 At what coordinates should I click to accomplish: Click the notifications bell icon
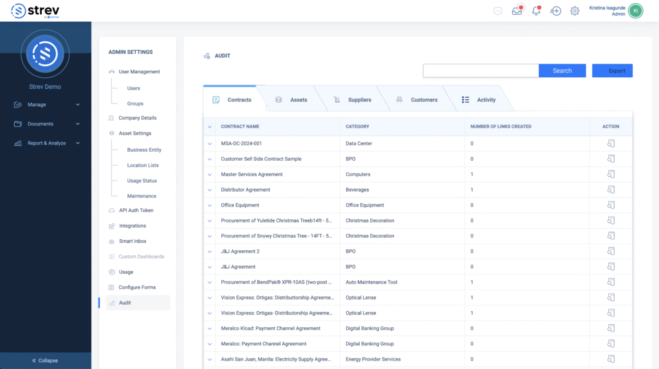click(536, 11)
